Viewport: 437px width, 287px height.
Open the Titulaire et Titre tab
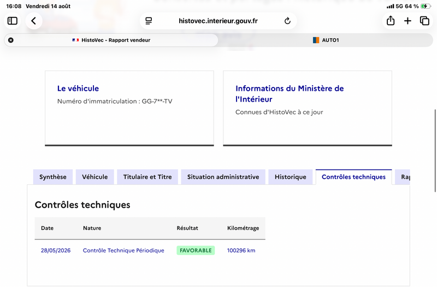pyautogui.click(x=147, y=177)
